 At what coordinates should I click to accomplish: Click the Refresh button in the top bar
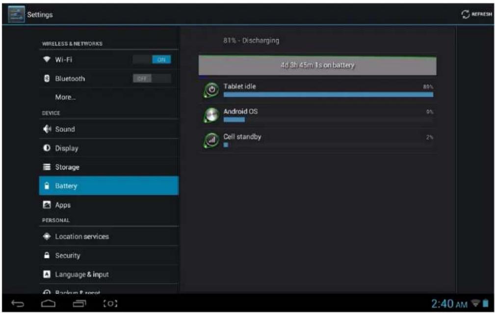tap(477, 14)
